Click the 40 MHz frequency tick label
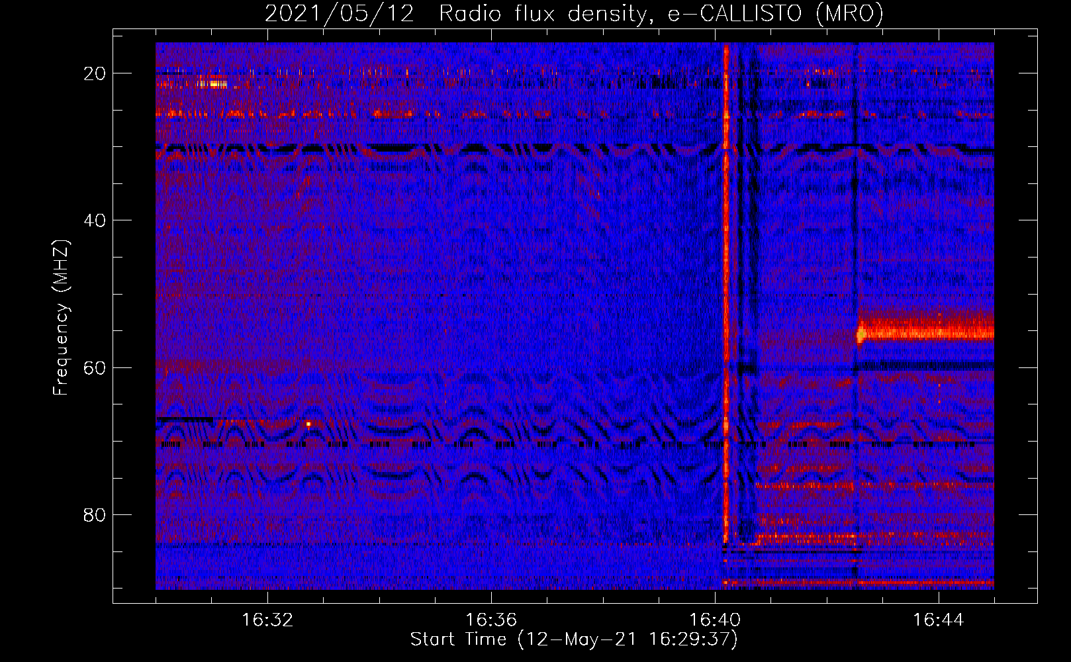 point(95,220)
